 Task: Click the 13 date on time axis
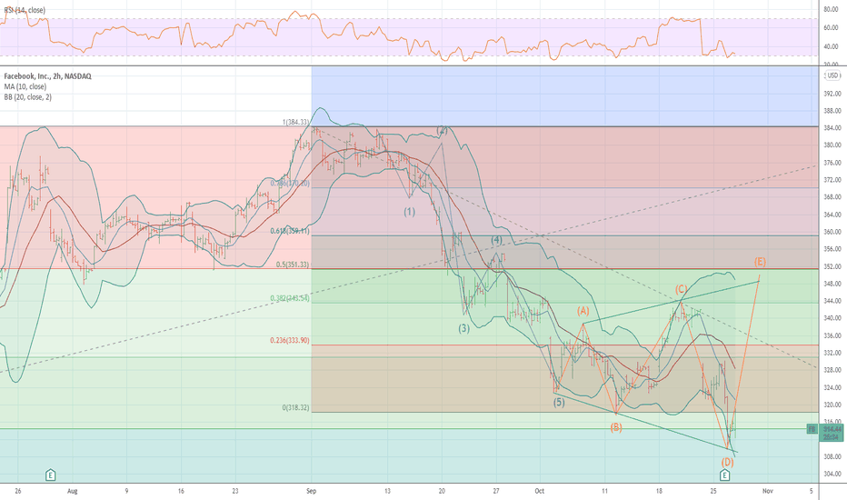click(387, 491)
